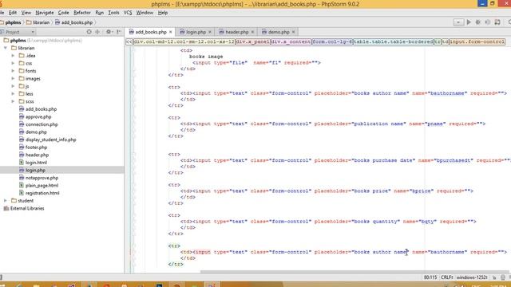Open the Run menu
This screenshot has height=287, width=511.
(x=99, y=13)
